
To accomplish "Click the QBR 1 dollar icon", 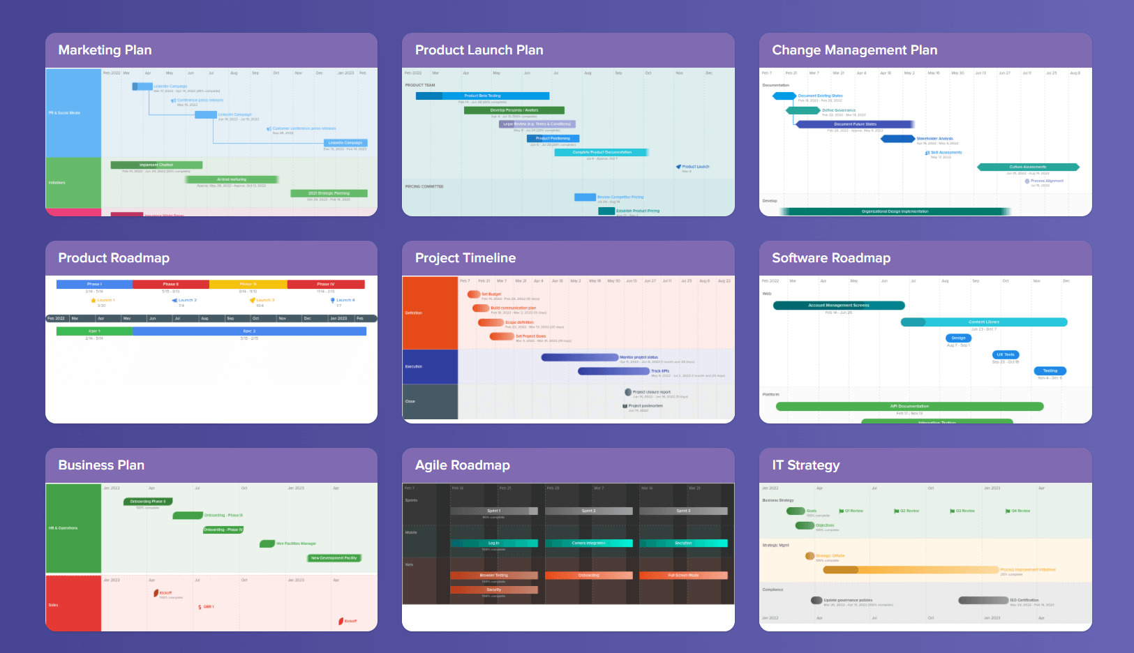I will coord(200,607).
